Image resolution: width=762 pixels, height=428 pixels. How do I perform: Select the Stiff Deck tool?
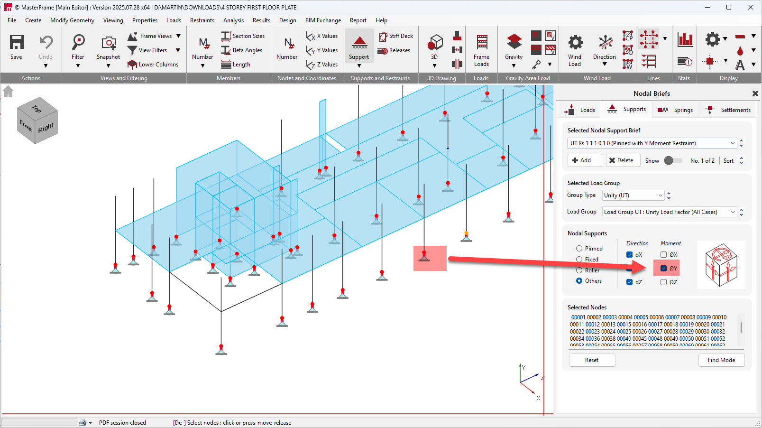[x=383, y=36]
